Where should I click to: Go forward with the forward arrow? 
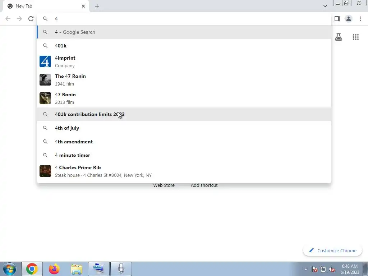(19, 19)
